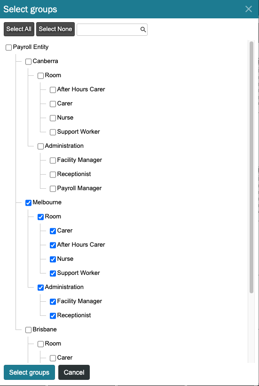Cancel the group selection
259x386 pixels.
click(74, 372)
